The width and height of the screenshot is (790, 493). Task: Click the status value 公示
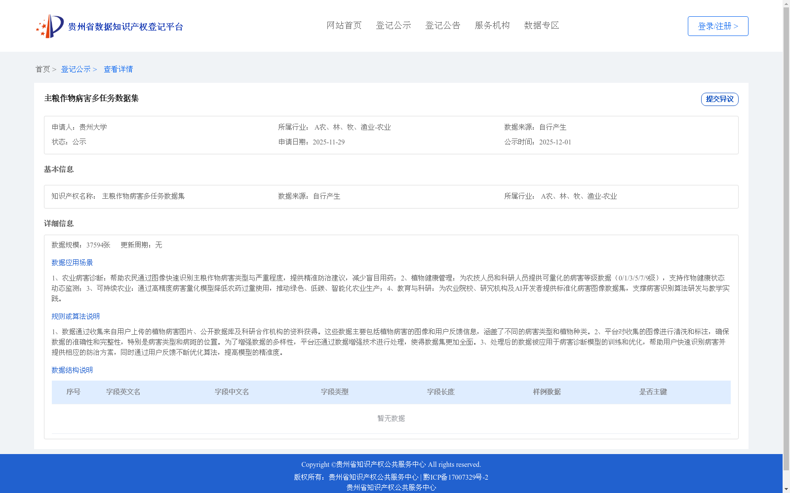(79, 142)
